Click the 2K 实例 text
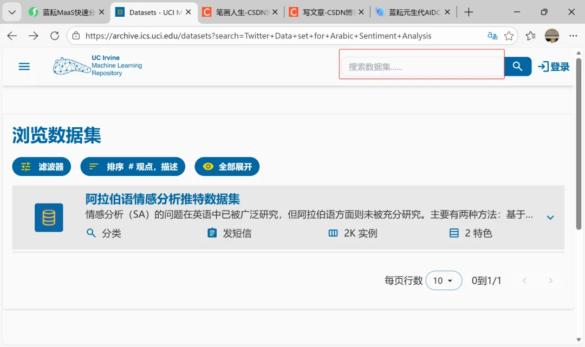Image resolution: width=585 pixels, height=347 pixels. click(x=360, y=233)
